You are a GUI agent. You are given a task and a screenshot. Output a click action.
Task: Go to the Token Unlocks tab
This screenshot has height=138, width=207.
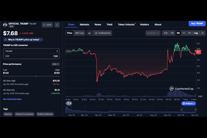[126, 25]
